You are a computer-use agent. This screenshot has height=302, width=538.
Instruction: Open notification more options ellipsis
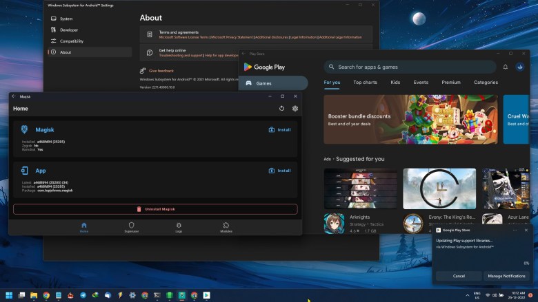(515, 230)
